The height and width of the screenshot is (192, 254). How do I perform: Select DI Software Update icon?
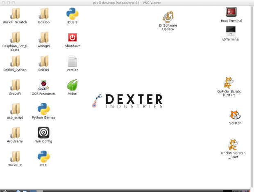click(168, 17)
